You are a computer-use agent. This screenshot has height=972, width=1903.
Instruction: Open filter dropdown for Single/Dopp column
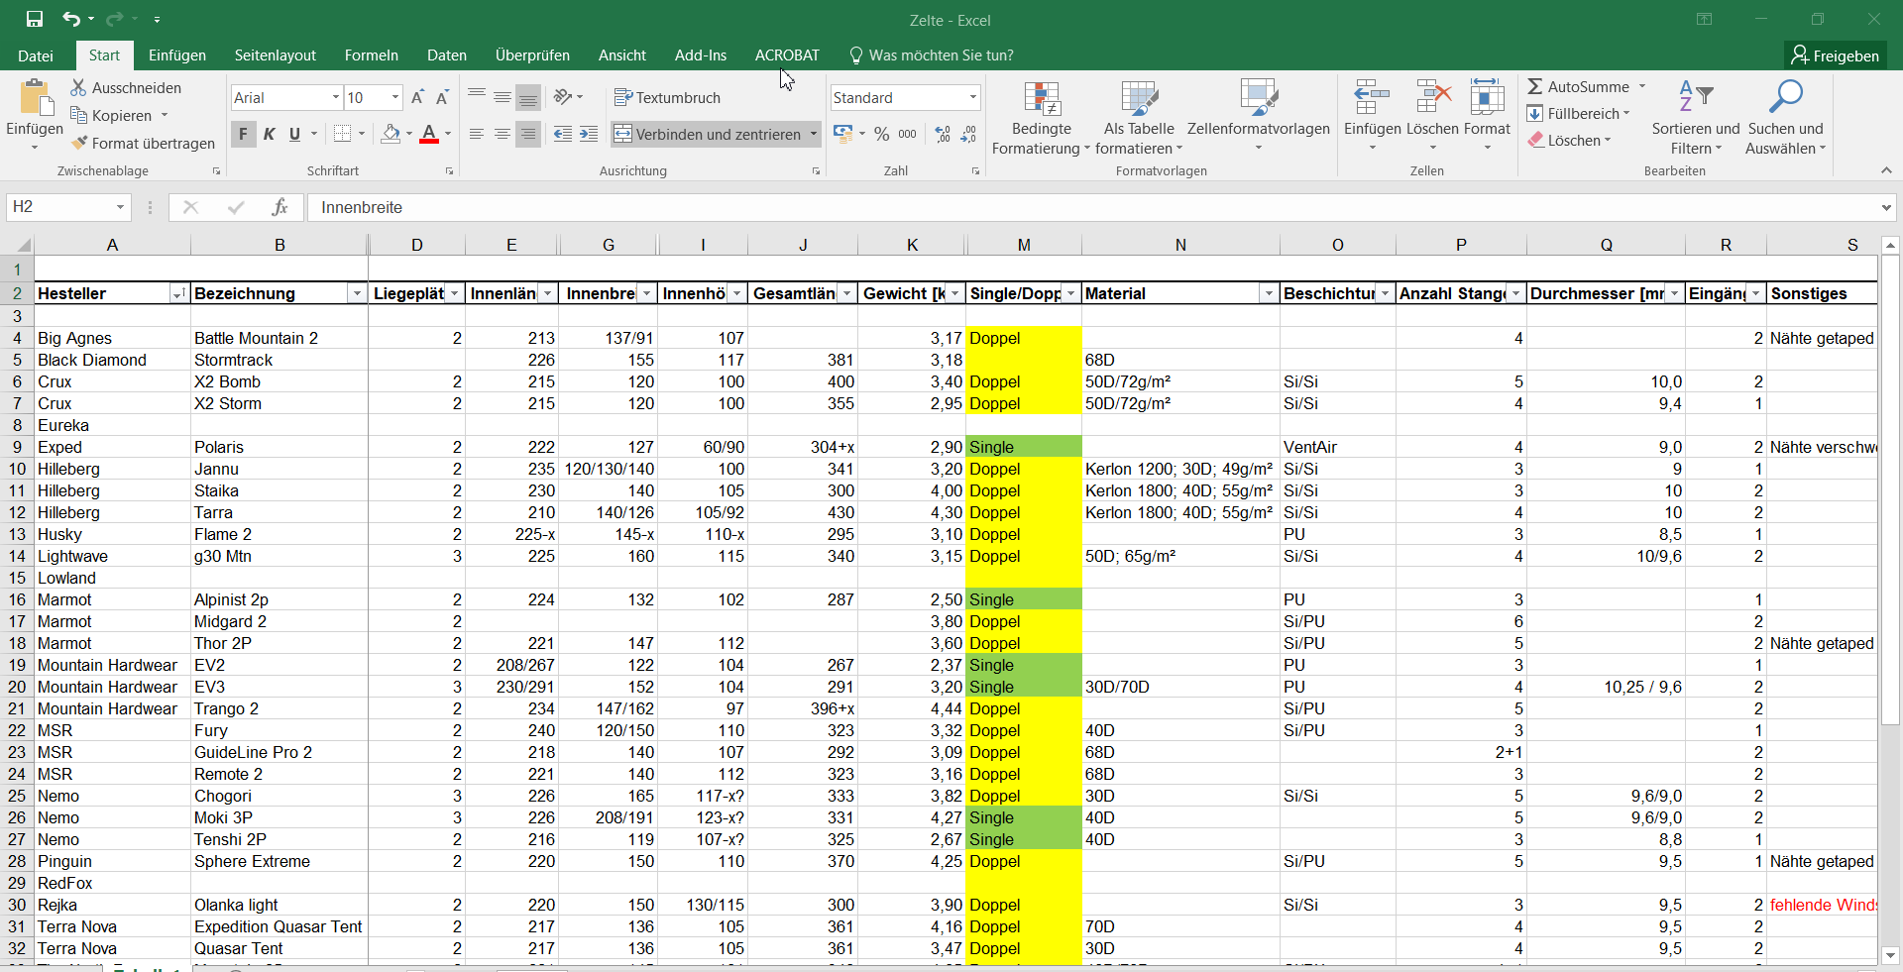pos(1071,293)
